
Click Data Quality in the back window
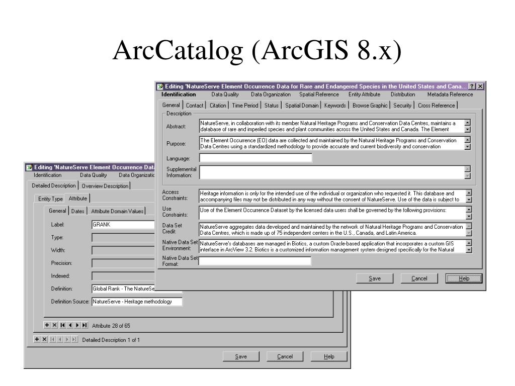pyautogui.click(x=93, y=175)
